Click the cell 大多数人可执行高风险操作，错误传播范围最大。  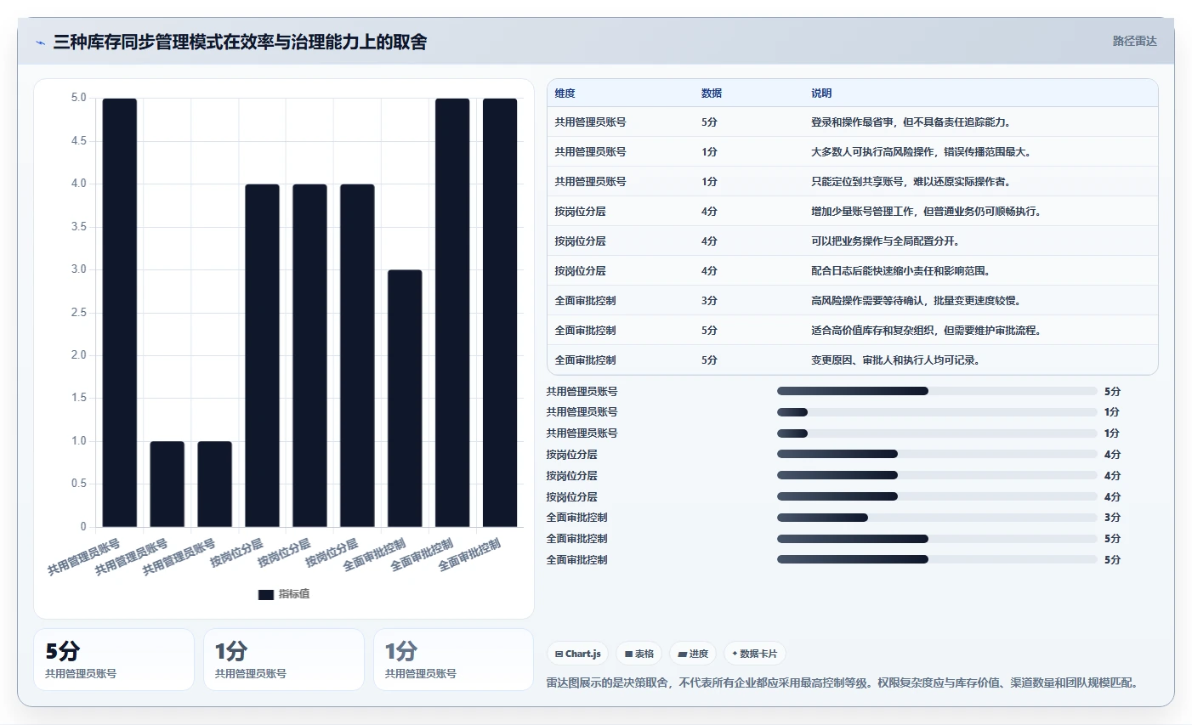pyautogui.click(x=921, y=152)
